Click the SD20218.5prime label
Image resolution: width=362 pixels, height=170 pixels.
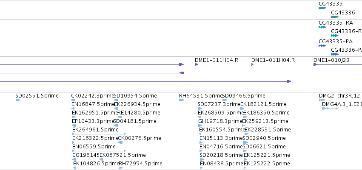221,155
